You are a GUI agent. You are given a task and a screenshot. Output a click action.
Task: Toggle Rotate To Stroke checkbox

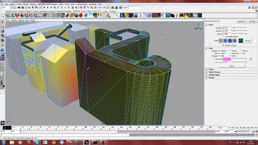(224, 45)
